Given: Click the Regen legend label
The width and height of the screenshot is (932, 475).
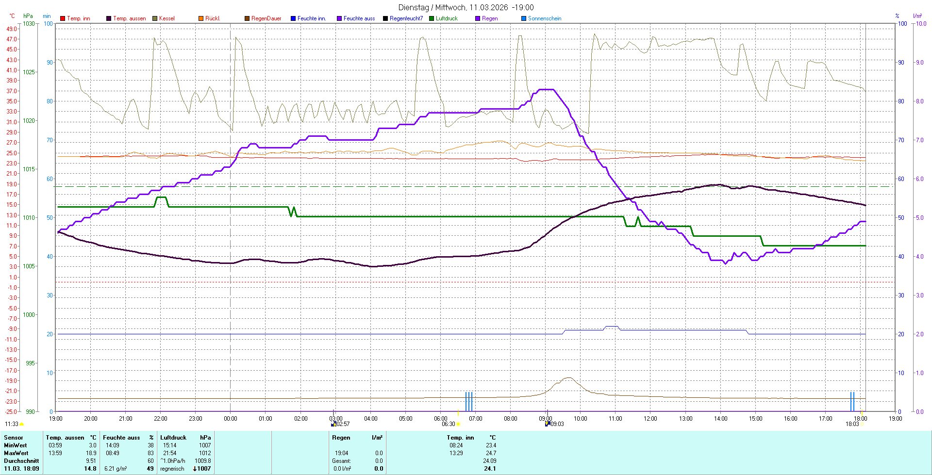Looking at the screenshot, I should click(489, 18).
